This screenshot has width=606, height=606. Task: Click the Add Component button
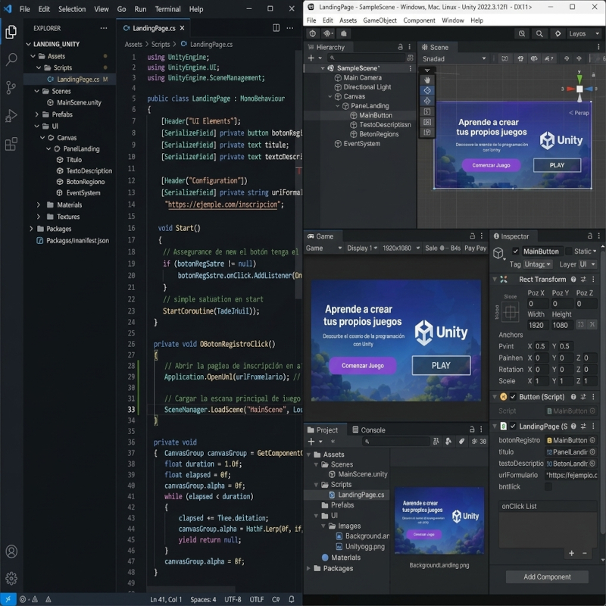[547, 576]
